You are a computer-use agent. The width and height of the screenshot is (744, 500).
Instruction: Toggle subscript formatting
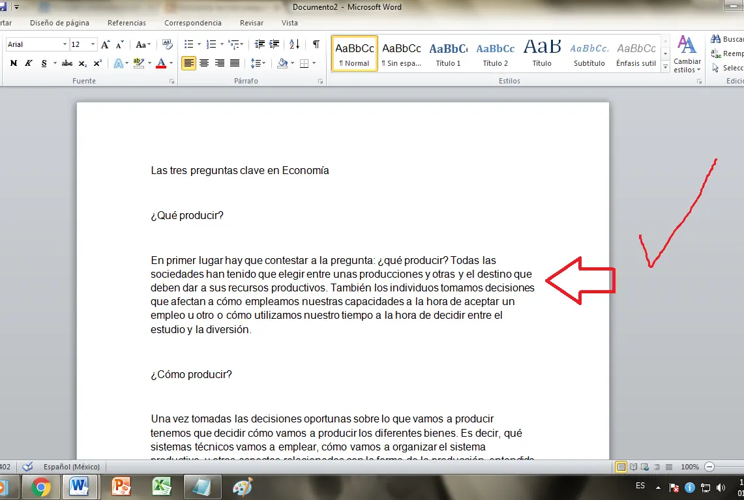coord(83,63)
